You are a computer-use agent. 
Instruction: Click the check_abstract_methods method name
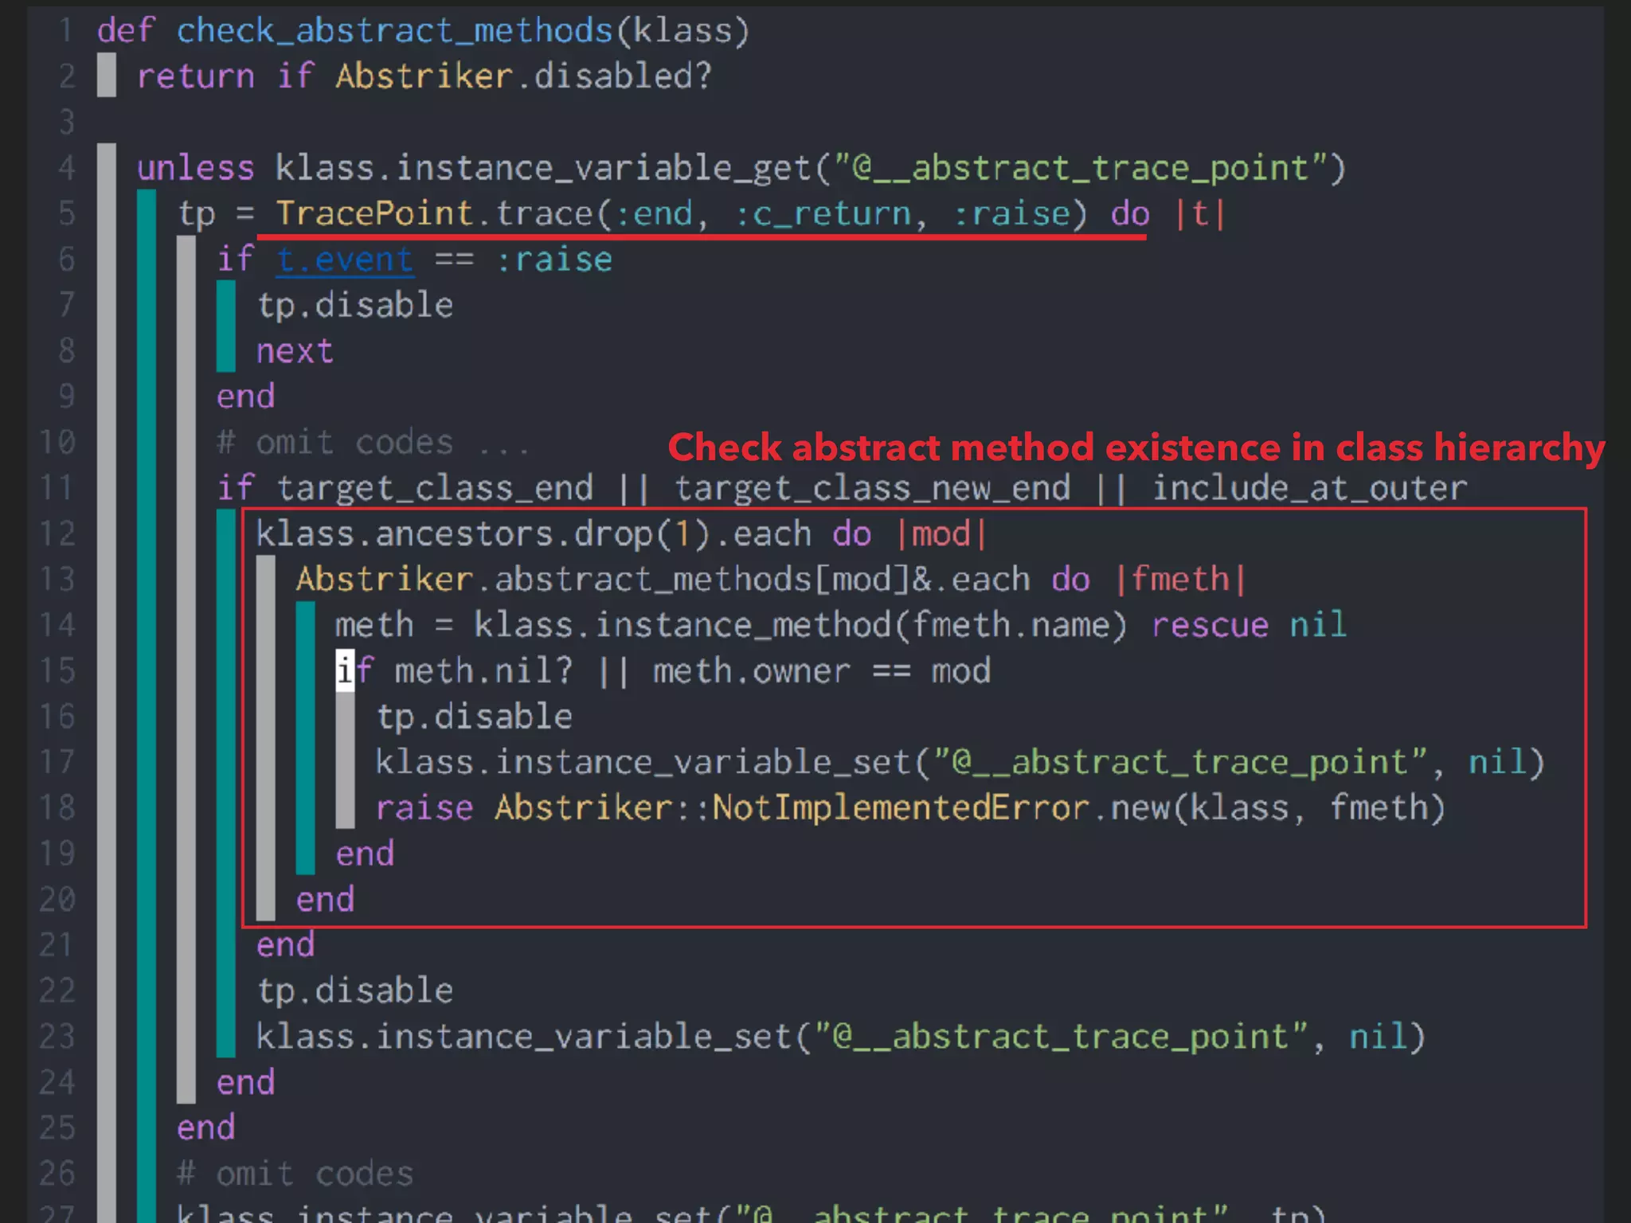pos(394,31)
